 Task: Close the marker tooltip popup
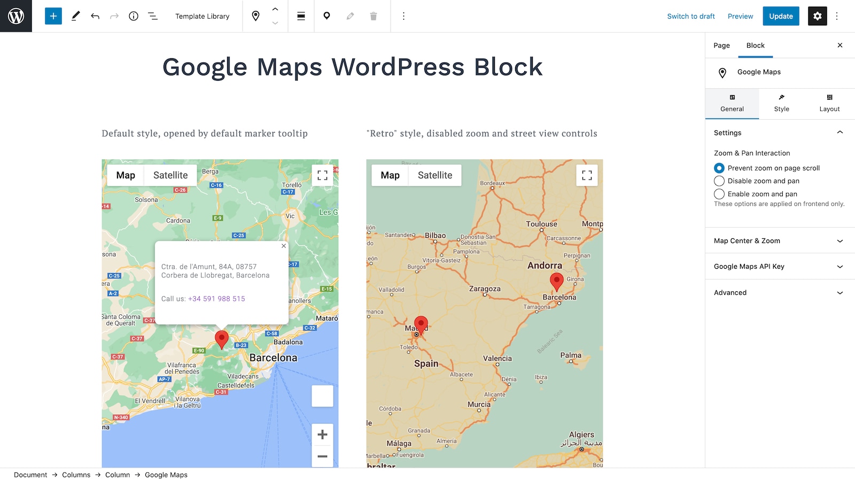pyautogui.click(x=284, y=246)
